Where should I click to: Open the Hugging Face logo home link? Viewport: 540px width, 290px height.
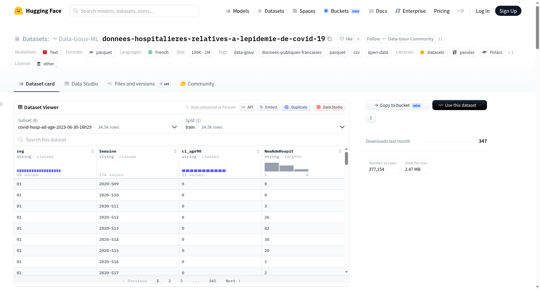coord(38,11)
